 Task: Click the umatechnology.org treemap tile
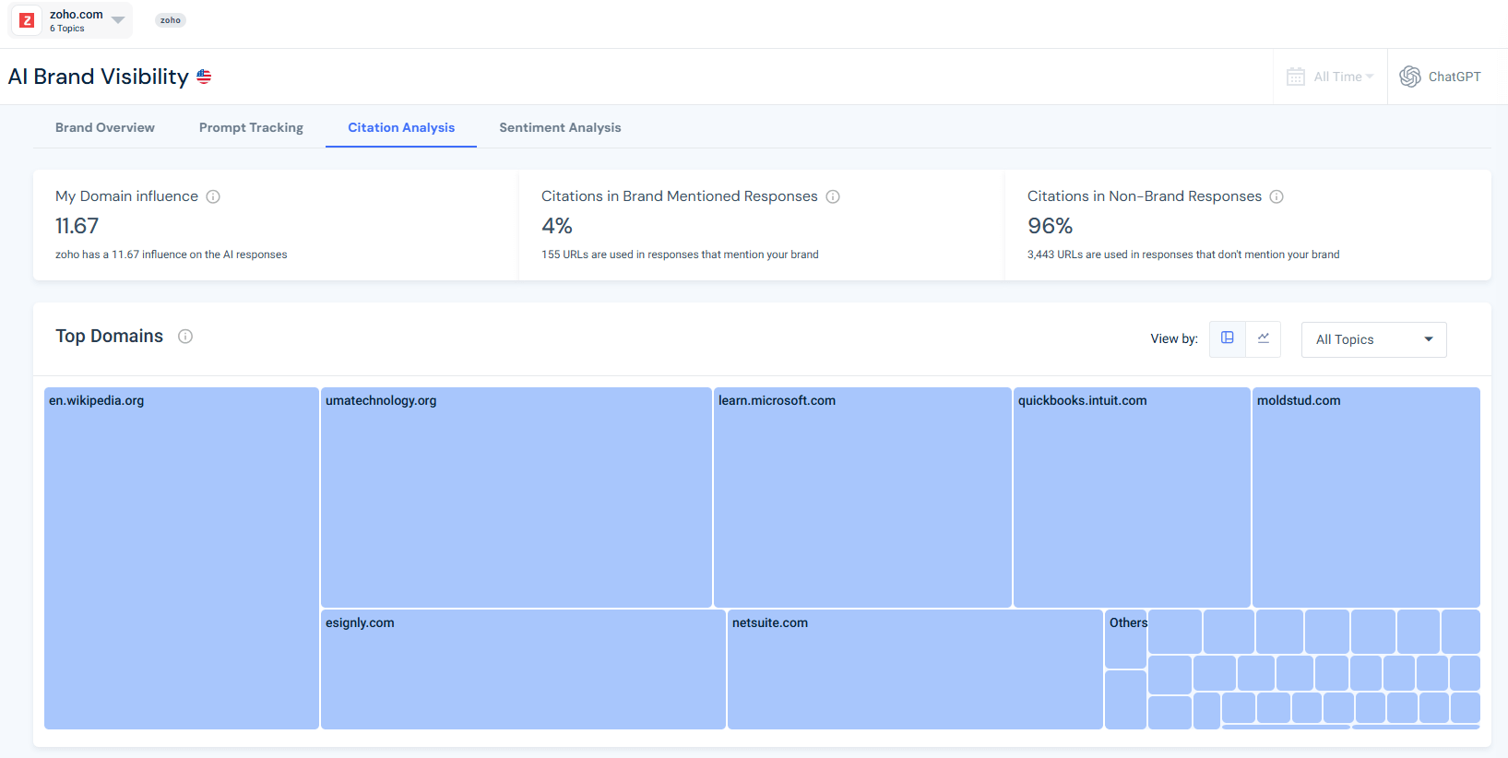[x=516, y=498]
